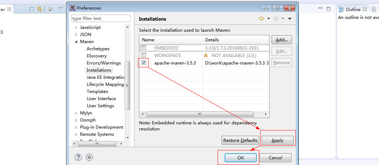Click the record preferences round icon
Image resolution: width=379 pixels, height=165 pixels.
point(89,157)
